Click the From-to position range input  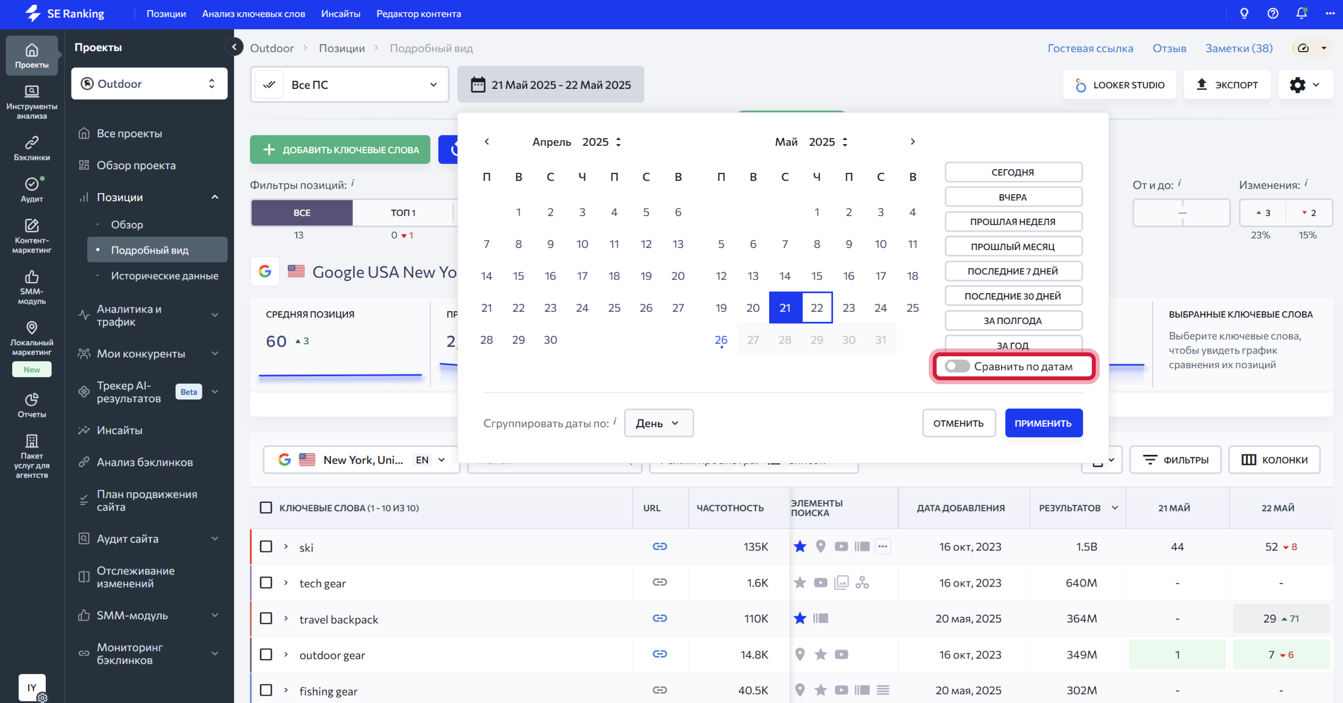click(1181, 213)
